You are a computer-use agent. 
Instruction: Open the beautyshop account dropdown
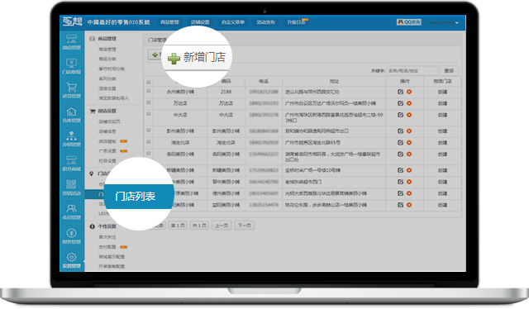coord(444,22)
